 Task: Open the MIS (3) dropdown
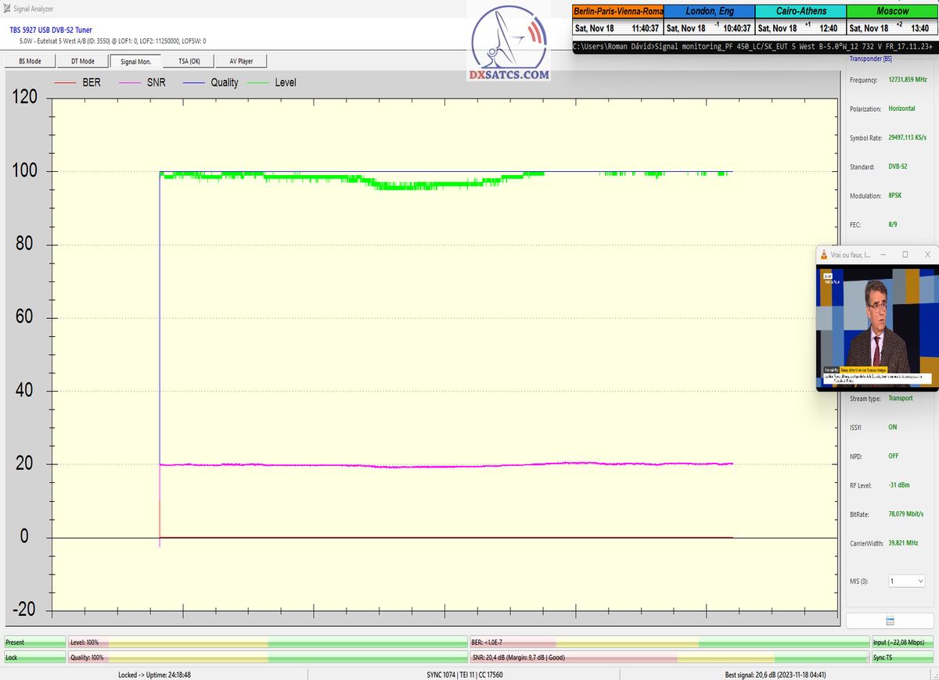tap(907, 581)
